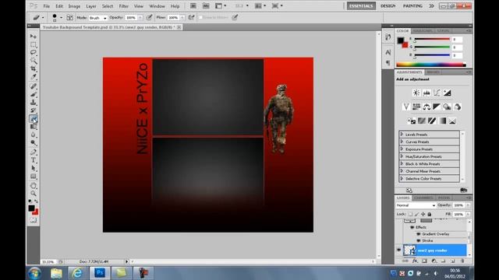Add a Levels adjustment
The width and height of the screenshot is (499, 280).
(426, 93)
